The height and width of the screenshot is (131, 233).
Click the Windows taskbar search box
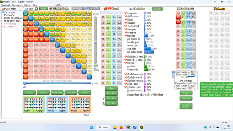click(103, 127)
